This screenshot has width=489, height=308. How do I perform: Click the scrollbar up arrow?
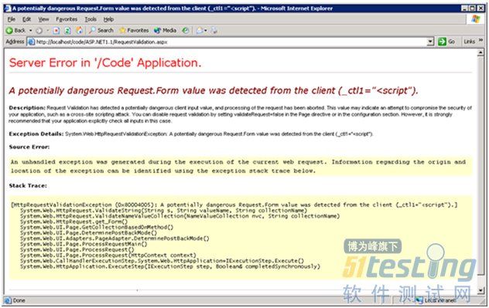click(x=480, y=53)
